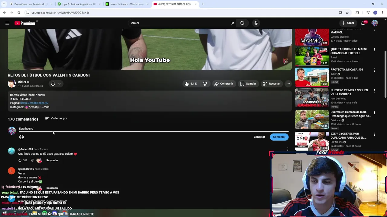Open the Duermo en Hamaca de 800€ video thumbnail
387x217 pixels.
(x=312, y=119)
